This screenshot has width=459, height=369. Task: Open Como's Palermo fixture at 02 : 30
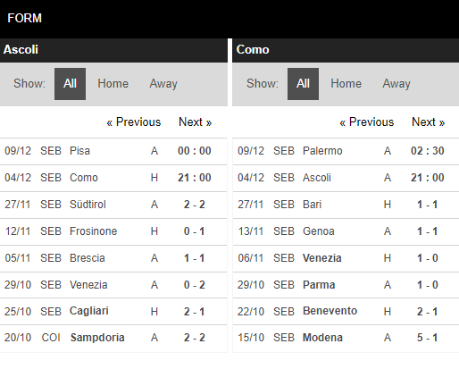(346, 151)
